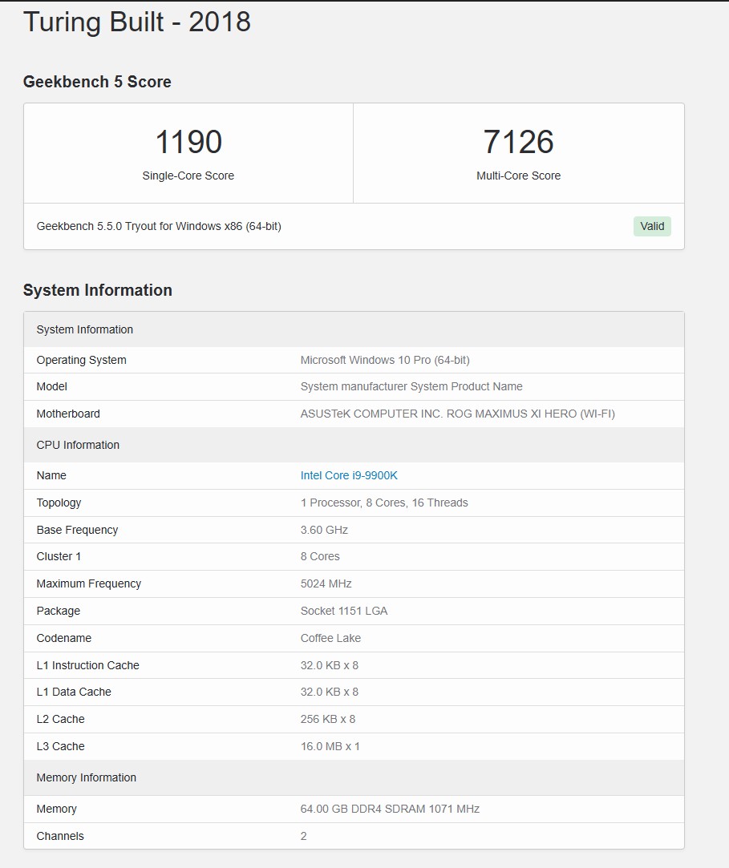Open the Intel Core i9-9900K link
The image size is (729, 868).
(x=349, y=475)
